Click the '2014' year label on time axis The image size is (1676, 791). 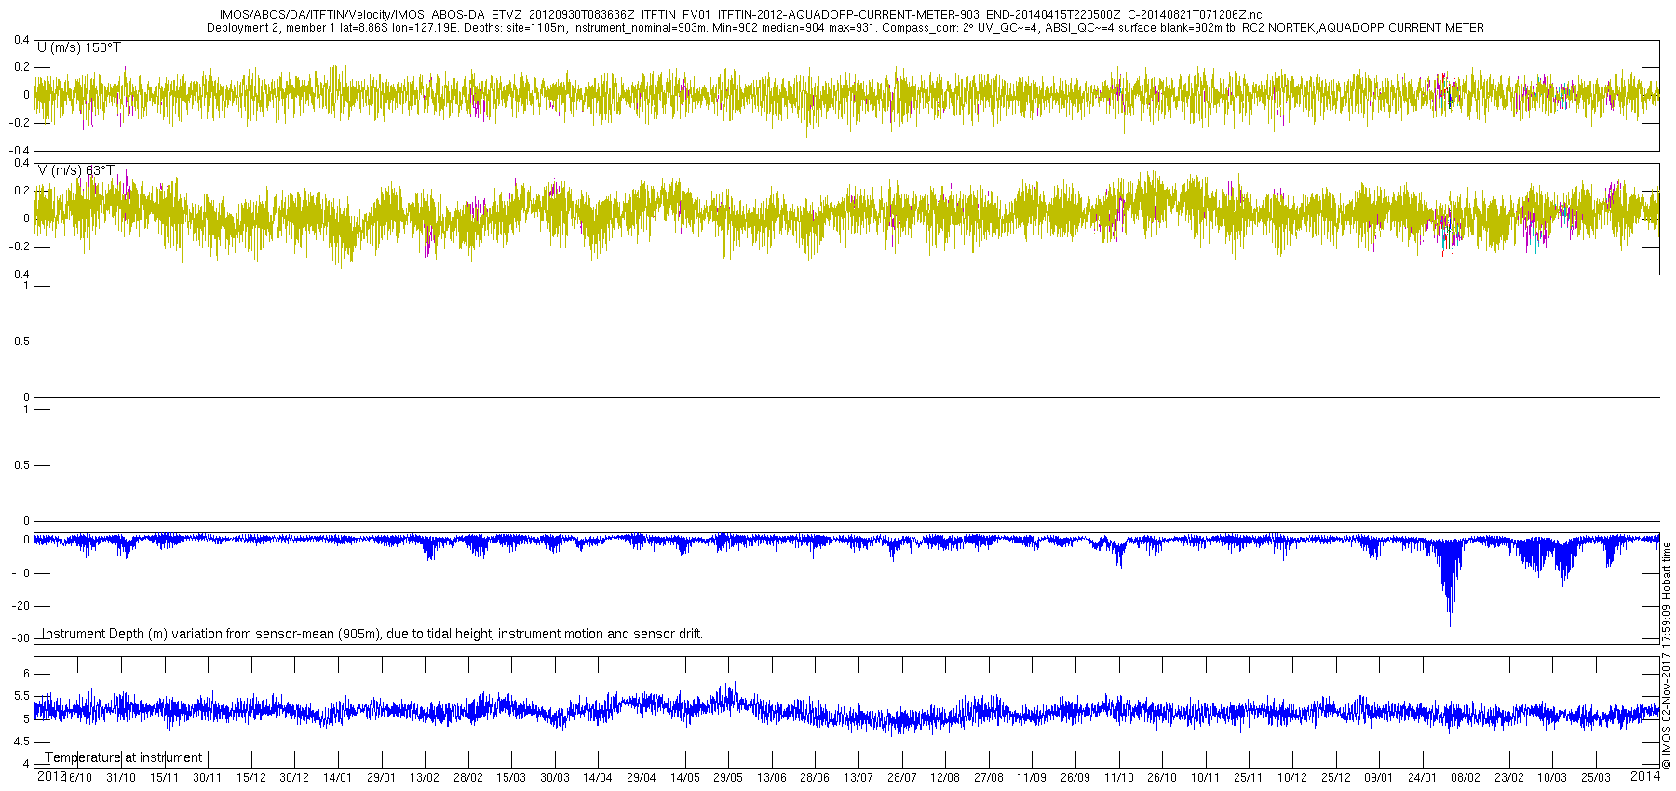coord(1646,776)
